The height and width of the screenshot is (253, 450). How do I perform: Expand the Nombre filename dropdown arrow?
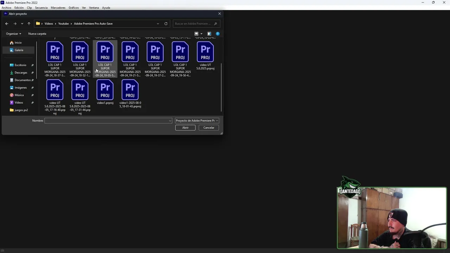coord(170,121)
